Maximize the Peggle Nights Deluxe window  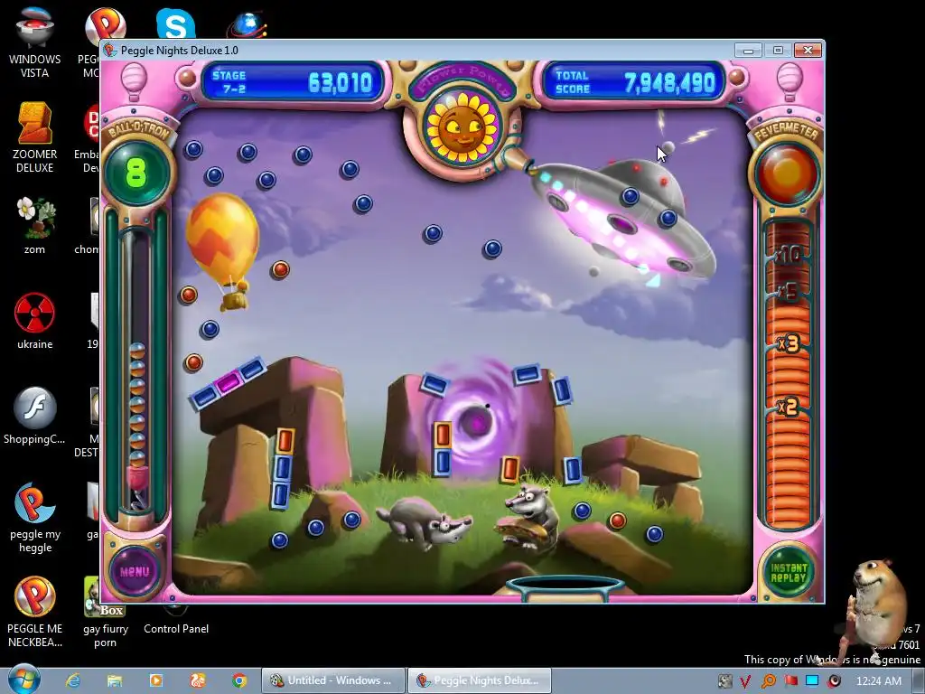(x=778, y=51)
